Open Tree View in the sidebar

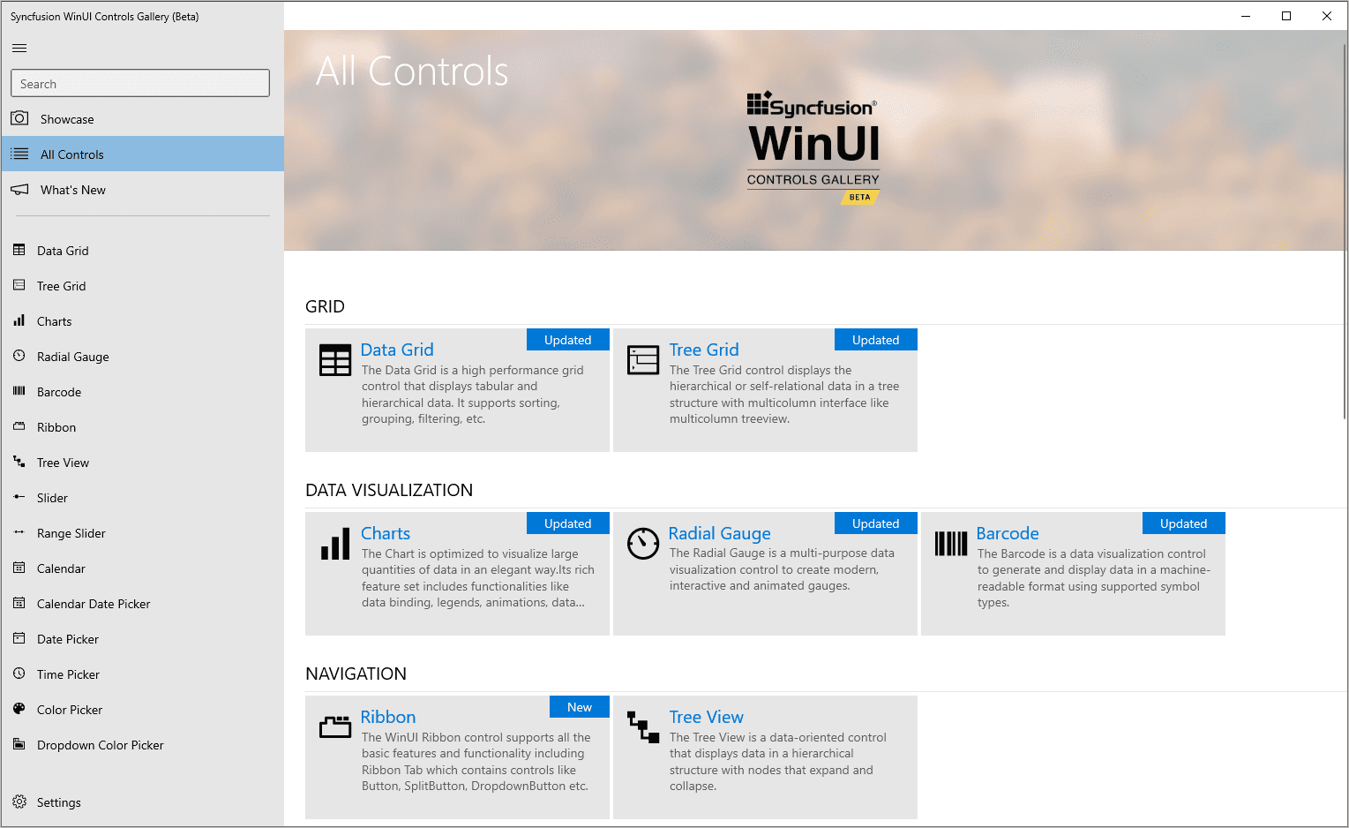click(x=63, y=463)
